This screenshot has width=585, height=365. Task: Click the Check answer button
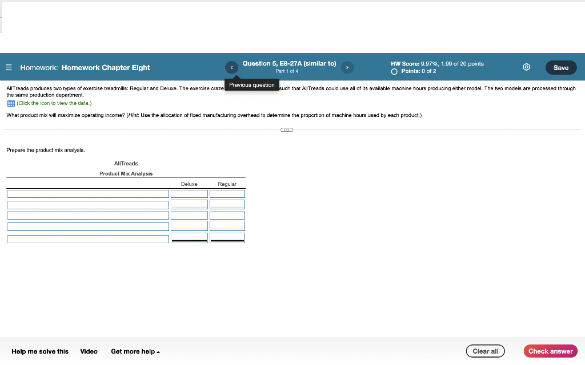[x=550, y=351]
